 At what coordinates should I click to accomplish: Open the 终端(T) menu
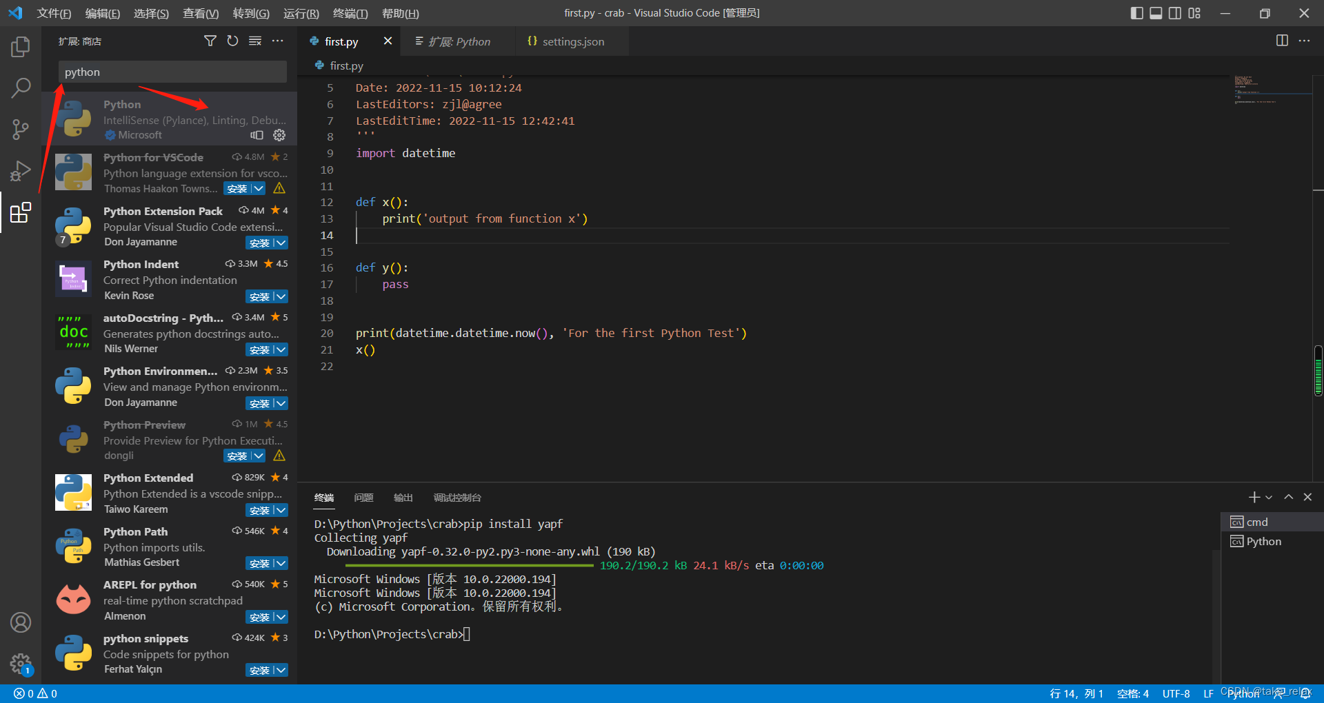350,13
